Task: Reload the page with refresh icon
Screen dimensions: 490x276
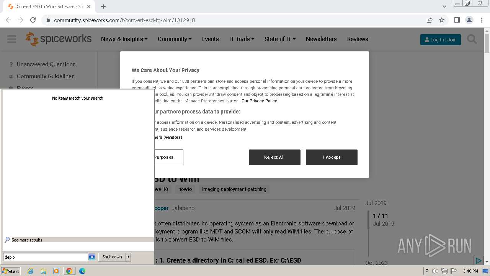Action: coord(33,20)
